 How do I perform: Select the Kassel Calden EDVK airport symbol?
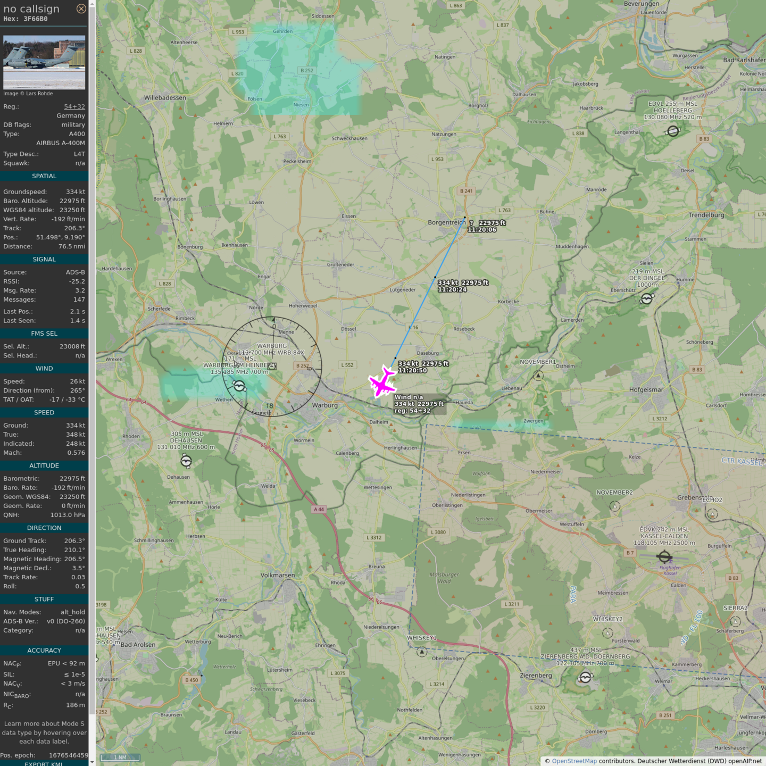[x=664, y=557]
